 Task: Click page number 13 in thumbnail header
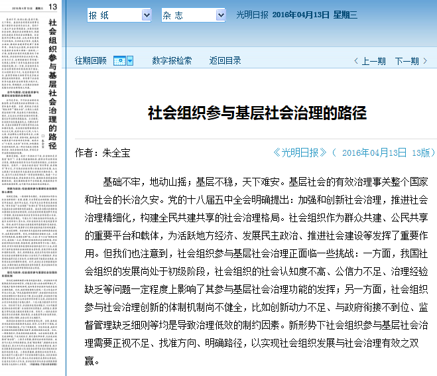click(x=52, y=7)
